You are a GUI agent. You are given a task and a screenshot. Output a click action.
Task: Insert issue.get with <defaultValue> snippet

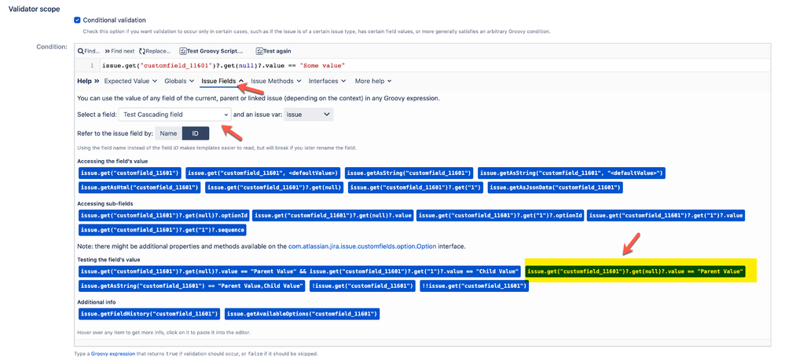tap(263, 173)
